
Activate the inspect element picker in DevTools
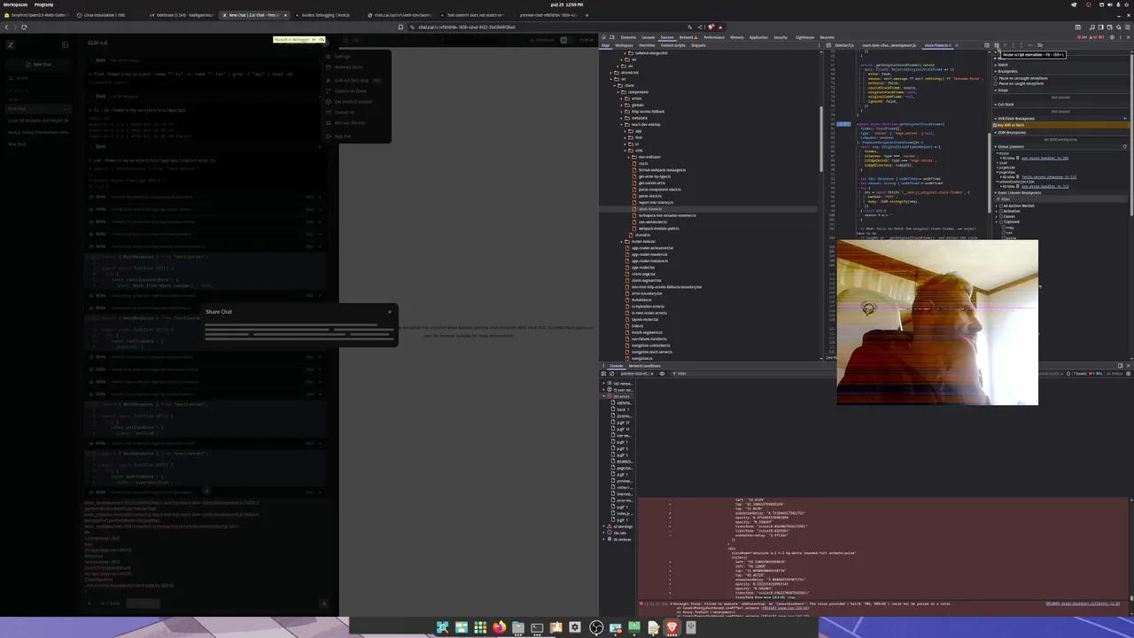click(605, 37)
